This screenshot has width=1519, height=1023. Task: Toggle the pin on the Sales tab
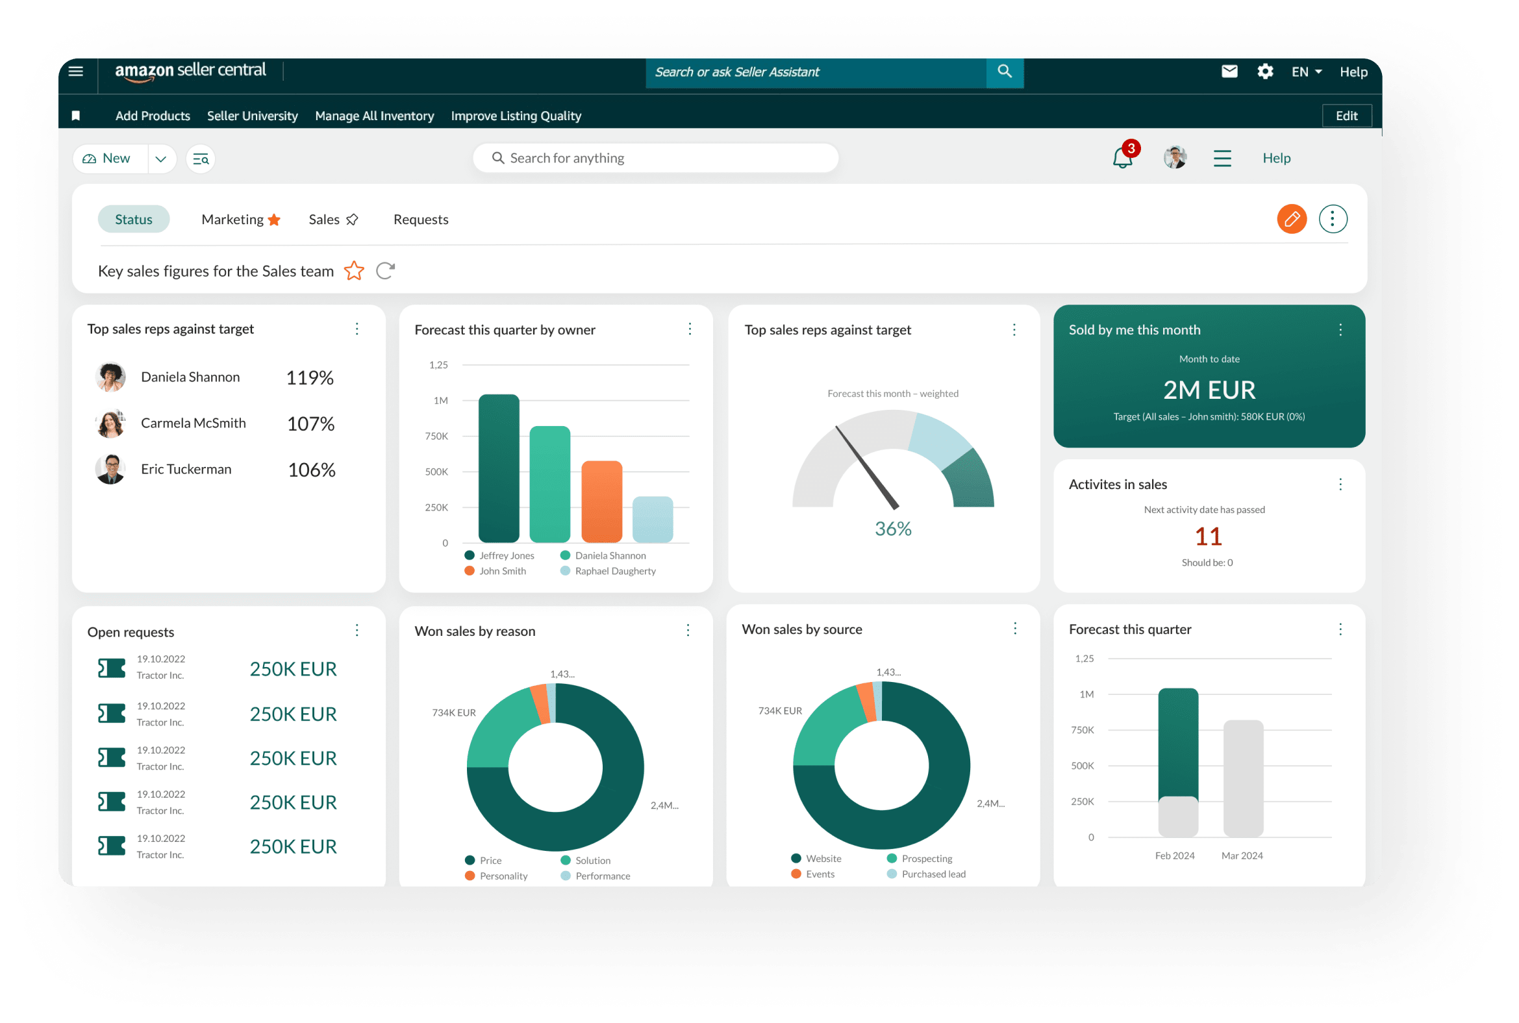tap(352, 220)
